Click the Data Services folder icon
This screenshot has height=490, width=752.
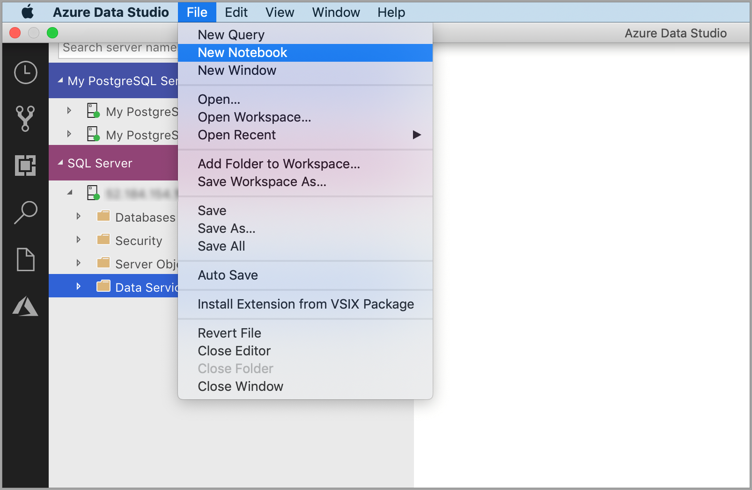pyautogui.click(x=103, y=286)
